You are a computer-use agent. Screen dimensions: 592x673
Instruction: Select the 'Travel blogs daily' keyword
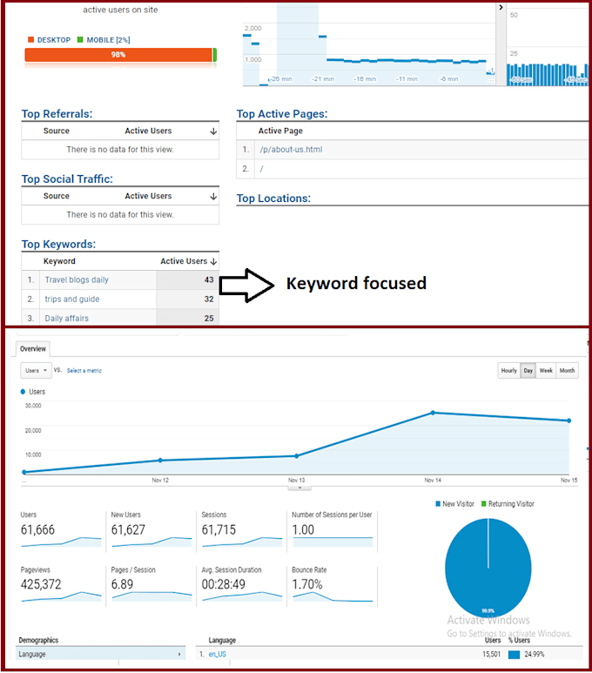(x=77, y=279)
